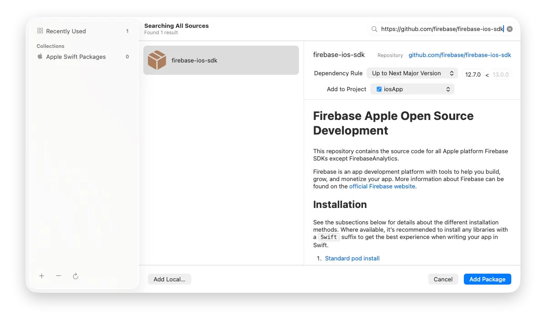
Task: Remove a collection using the minus icon
Action: tap(58, 276)
